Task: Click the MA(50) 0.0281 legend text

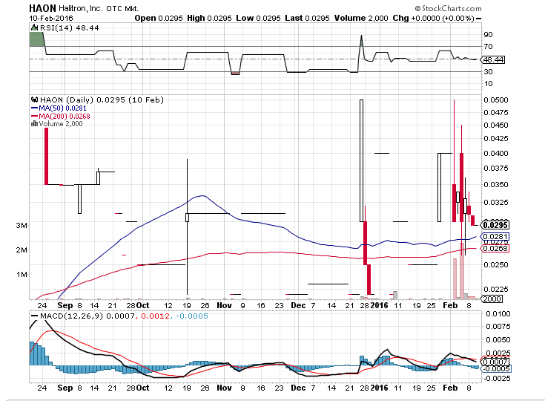Action: coord(62,108)
